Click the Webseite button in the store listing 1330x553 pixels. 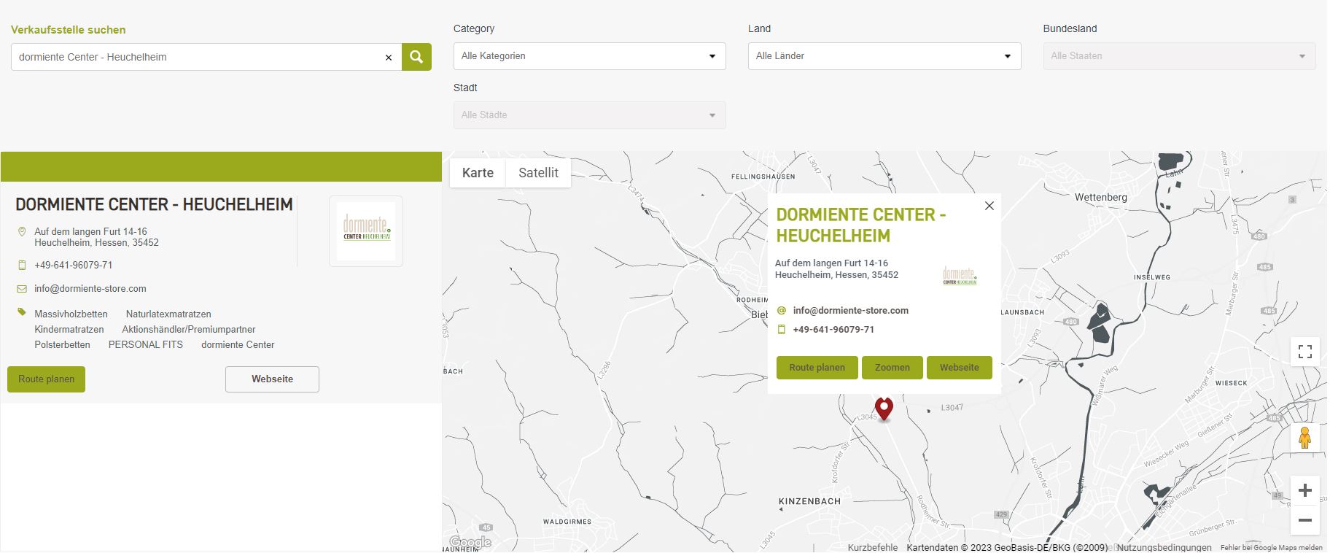click(272, 379)
